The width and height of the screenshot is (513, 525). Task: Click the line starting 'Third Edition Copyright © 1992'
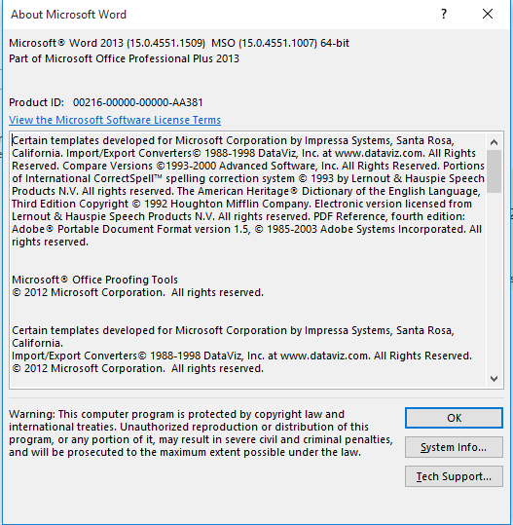point(242,204)
